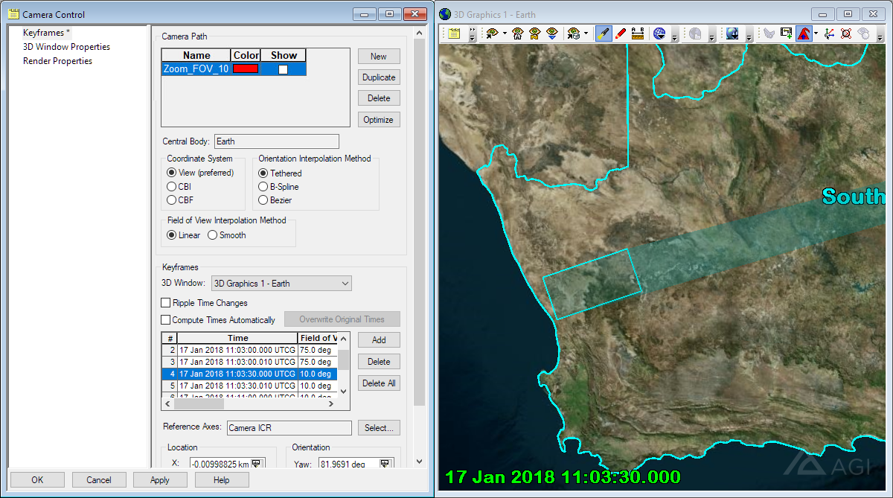Viewport: 893px width, 498px height.
Task: Toggle the flashlight highlighter tool
Action: coord(604,33)
